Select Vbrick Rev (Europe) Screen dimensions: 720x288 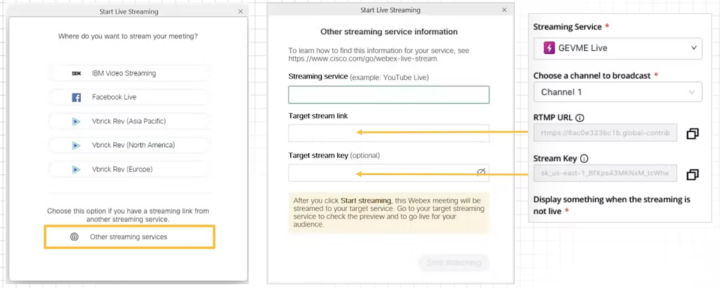click(x=129, y=169)
